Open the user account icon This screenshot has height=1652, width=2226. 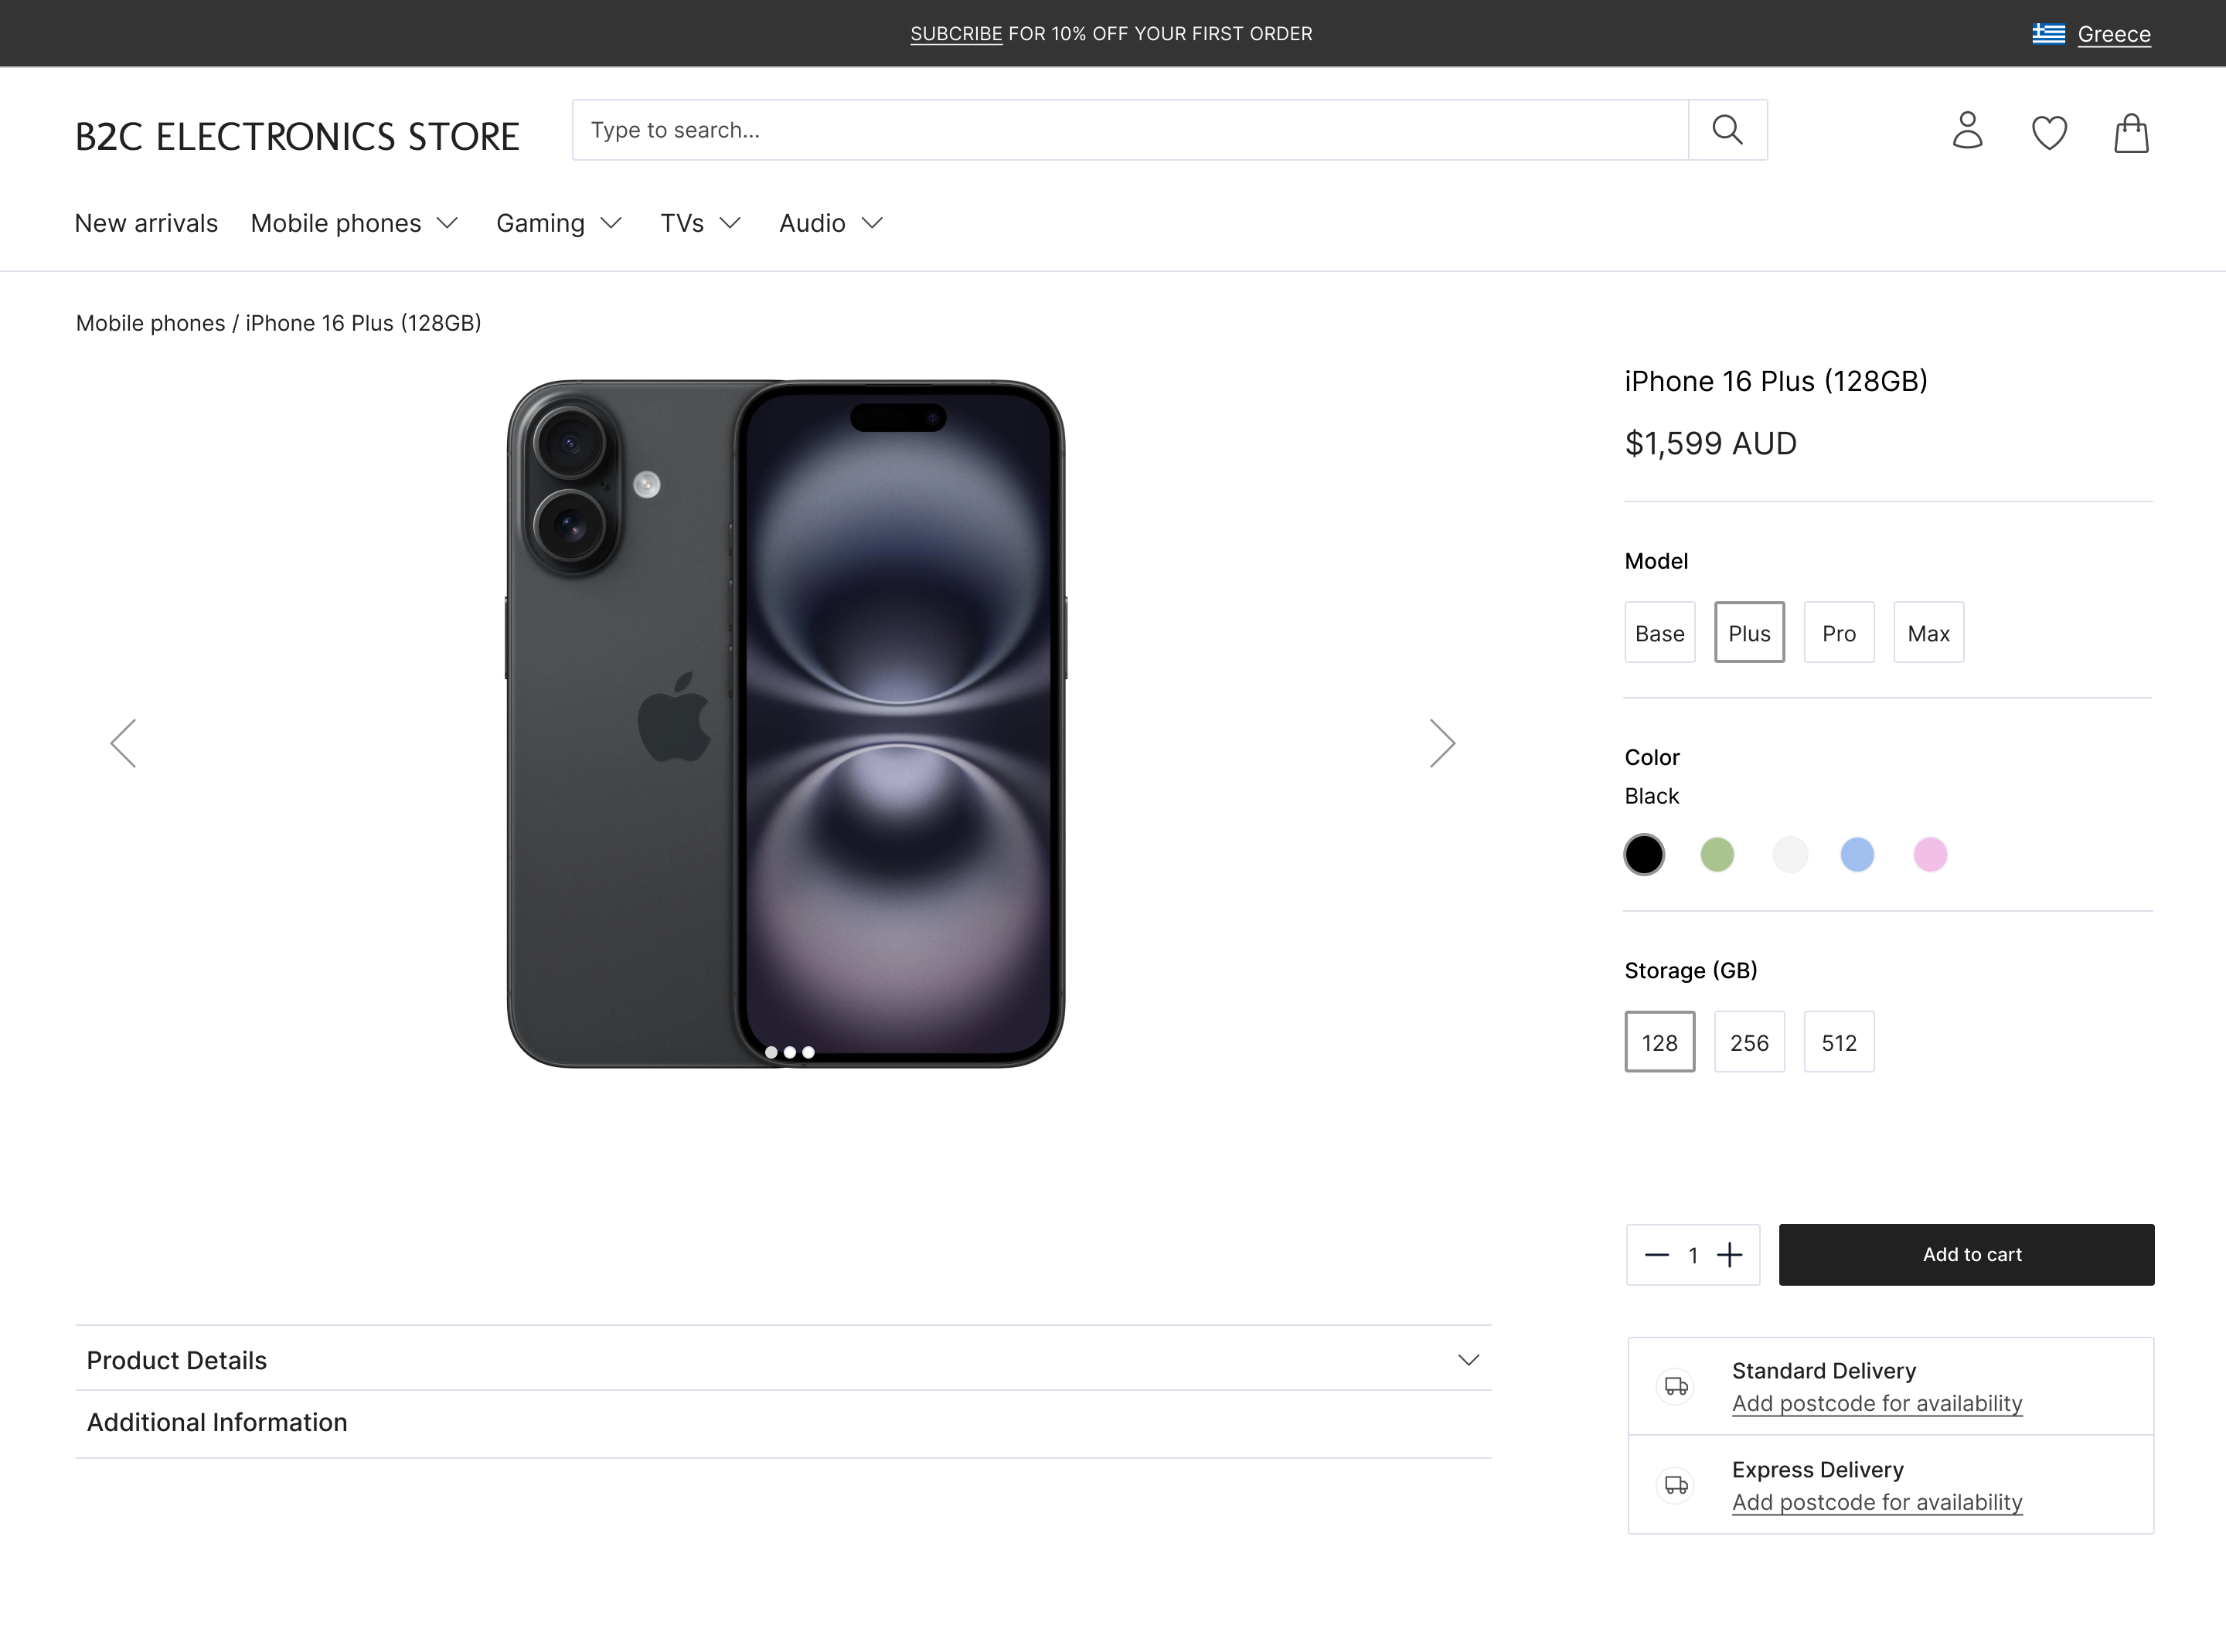pos(1967,131)
